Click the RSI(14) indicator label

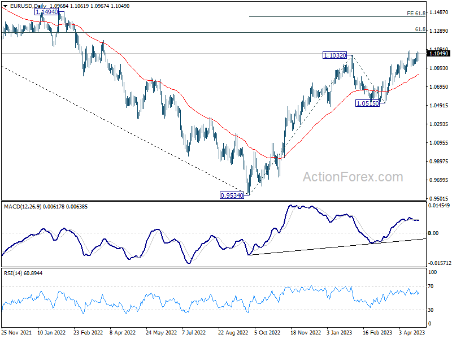pos(13,273)
